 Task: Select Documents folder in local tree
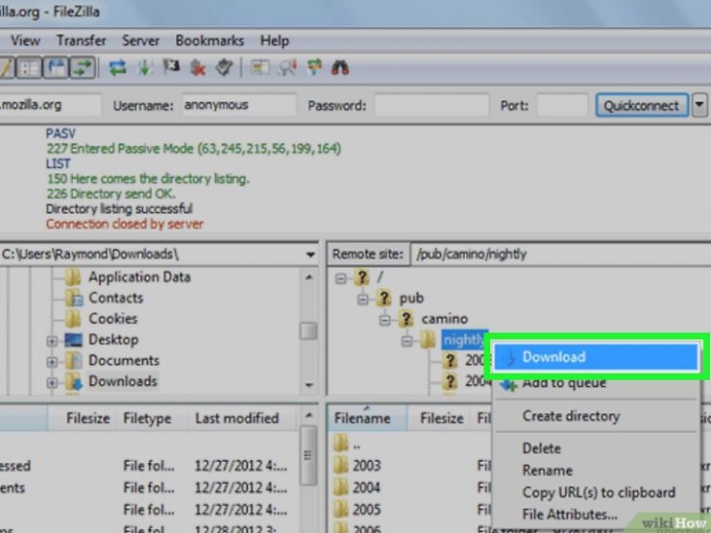[x=124, y=360]
